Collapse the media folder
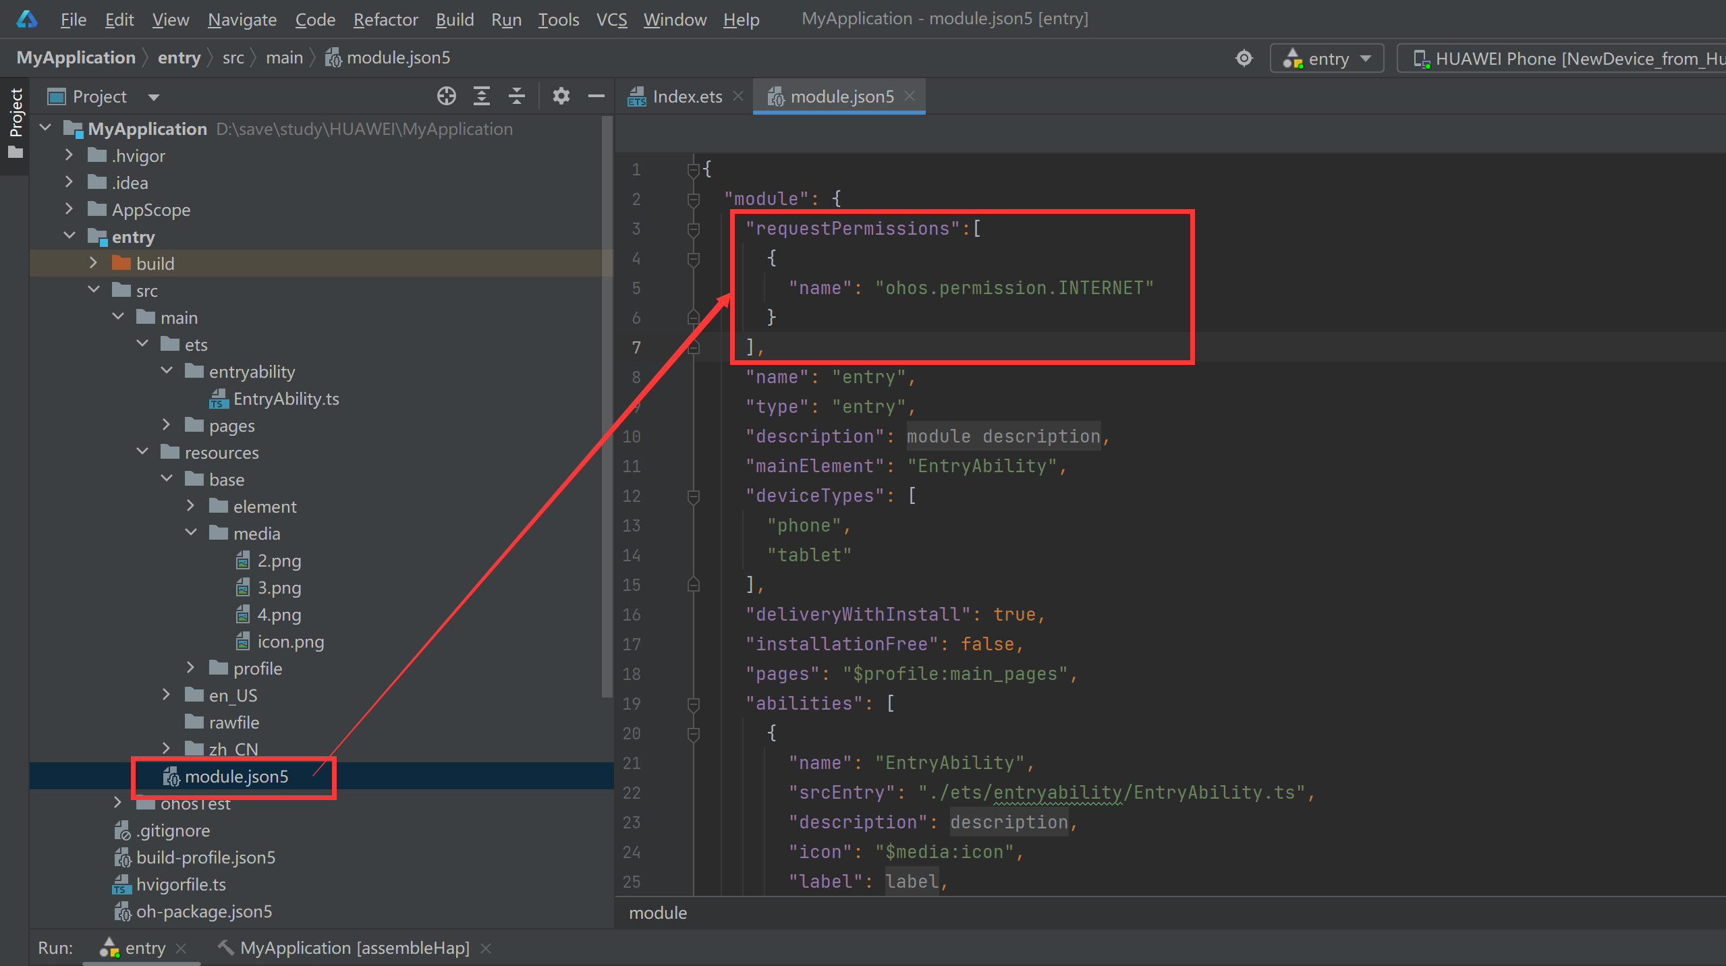The height and width of the screenshot is (966, 1726). [x=191, y=533]
